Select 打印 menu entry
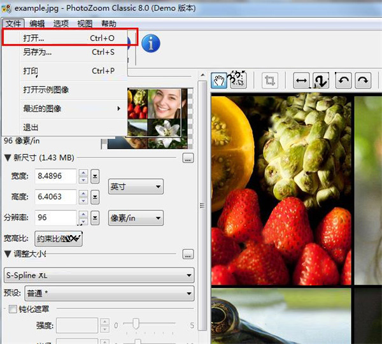Screen dimensions: 382x344 point(66,71)
